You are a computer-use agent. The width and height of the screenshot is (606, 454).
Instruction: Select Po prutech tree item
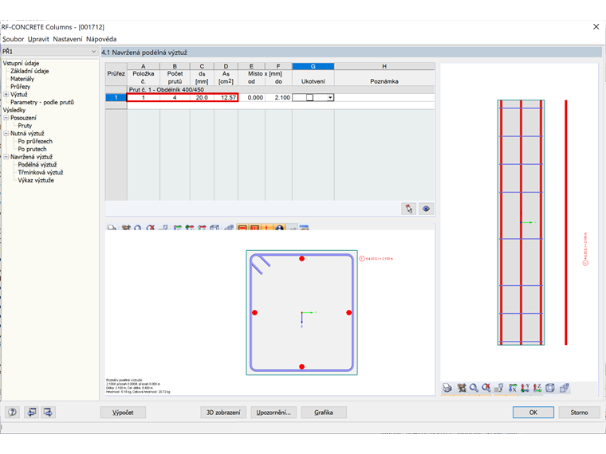pos(32,149)
